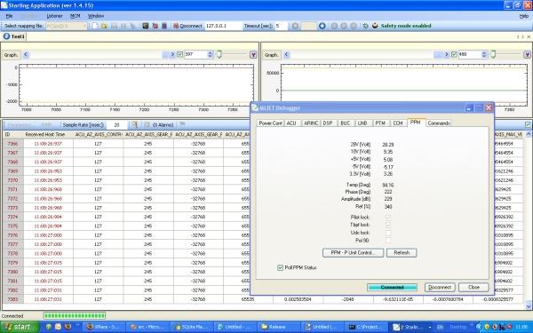Screen dimensions: 533x333
Task: Click left scroll arrow on right graph
Action: [286, 54]
